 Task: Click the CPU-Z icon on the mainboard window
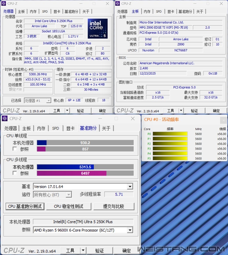[x=118, y=4]
